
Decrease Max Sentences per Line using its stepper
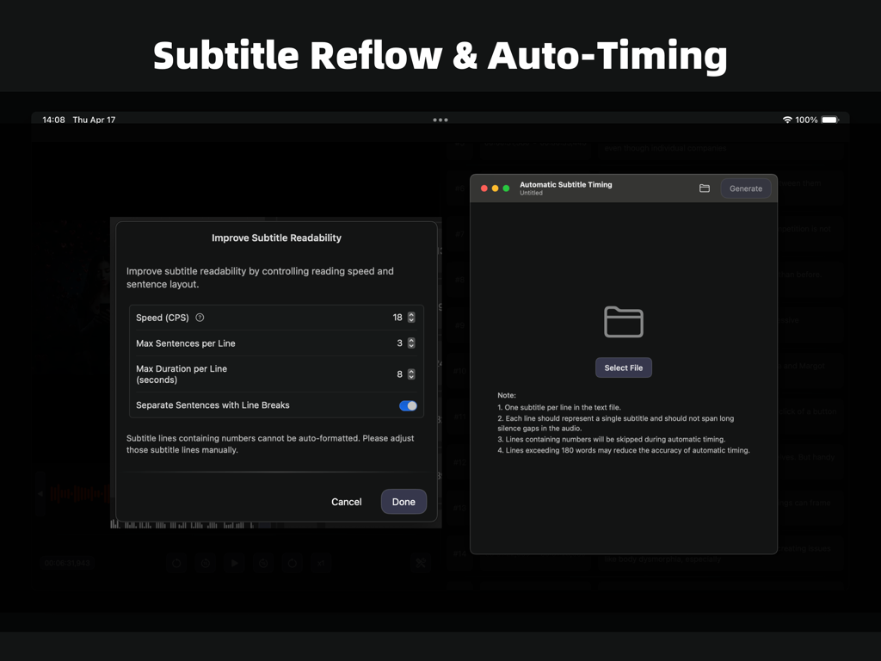[411, 346]
